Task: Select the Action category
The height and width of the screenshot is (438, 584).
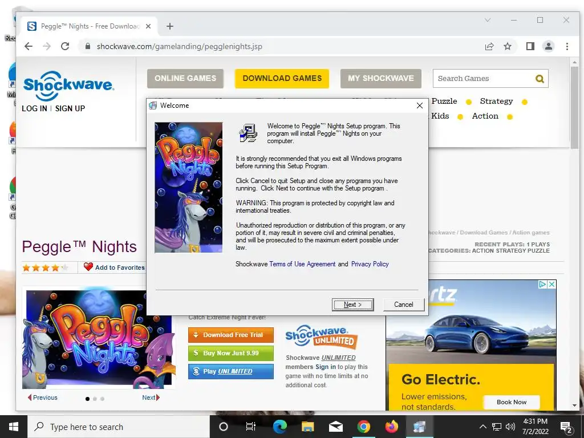Action: (x=485, y=116)
